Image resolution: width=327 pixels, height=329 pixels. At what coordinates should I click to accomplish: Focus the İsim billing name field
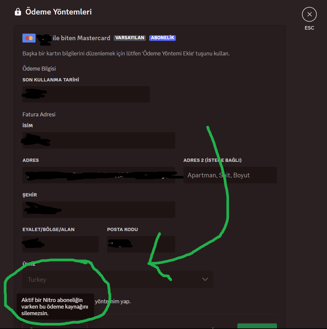click(99, 140)
